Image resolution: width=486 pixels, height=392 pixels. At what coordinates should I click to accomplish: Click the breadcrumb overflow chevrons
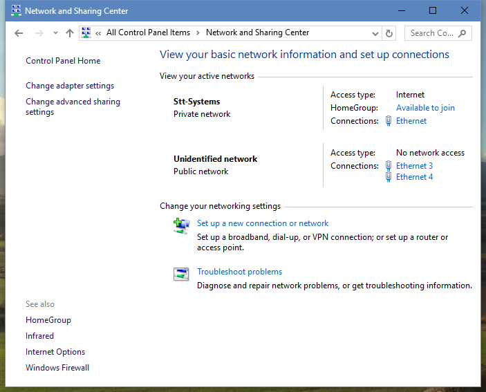[x=98, y=33]
